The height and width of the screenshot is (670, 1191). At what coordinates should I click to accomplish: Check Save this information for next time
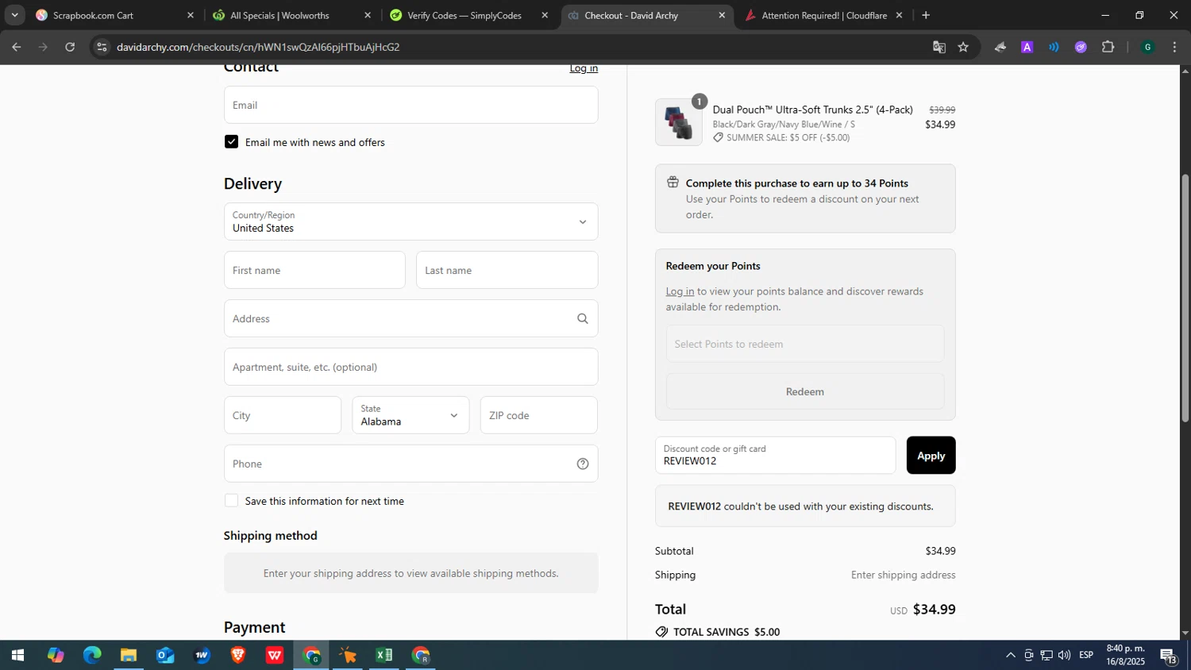[x=231, y=500]
